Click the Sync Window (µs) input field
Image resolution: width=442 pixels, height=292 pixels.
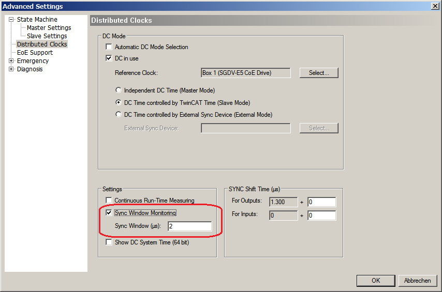189,226
